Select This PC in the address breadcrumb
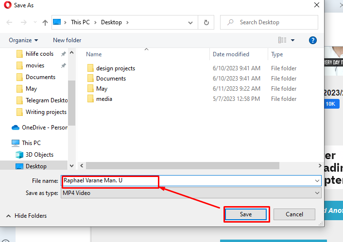The width and height of the screenshot is (343, 242). click(80, 22)
